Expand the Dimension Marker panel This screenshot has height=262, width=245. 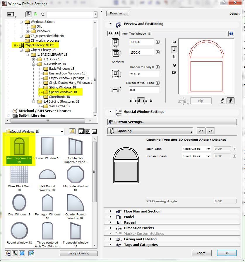[x=110, y=228]
